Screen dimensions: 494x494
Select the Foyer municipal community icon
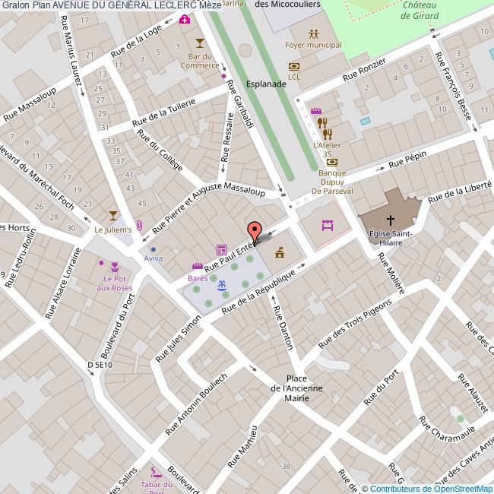313,34
